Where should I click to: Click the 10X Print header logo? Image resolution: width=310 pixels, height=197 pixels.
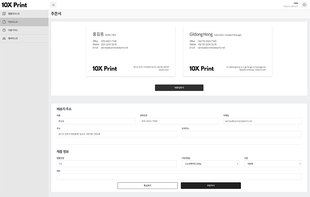14,5
